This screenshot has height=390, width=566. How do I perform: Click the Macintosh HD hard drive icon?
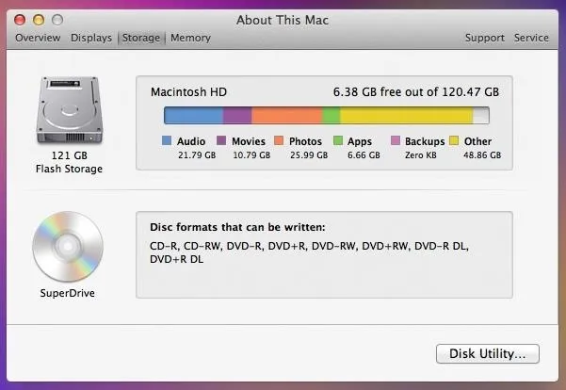click(70, 110)
